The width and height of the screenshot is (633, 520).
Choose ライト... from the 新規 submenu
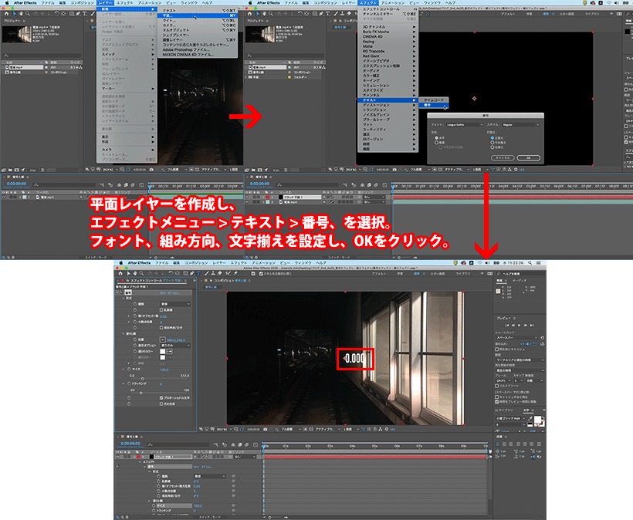197,20
